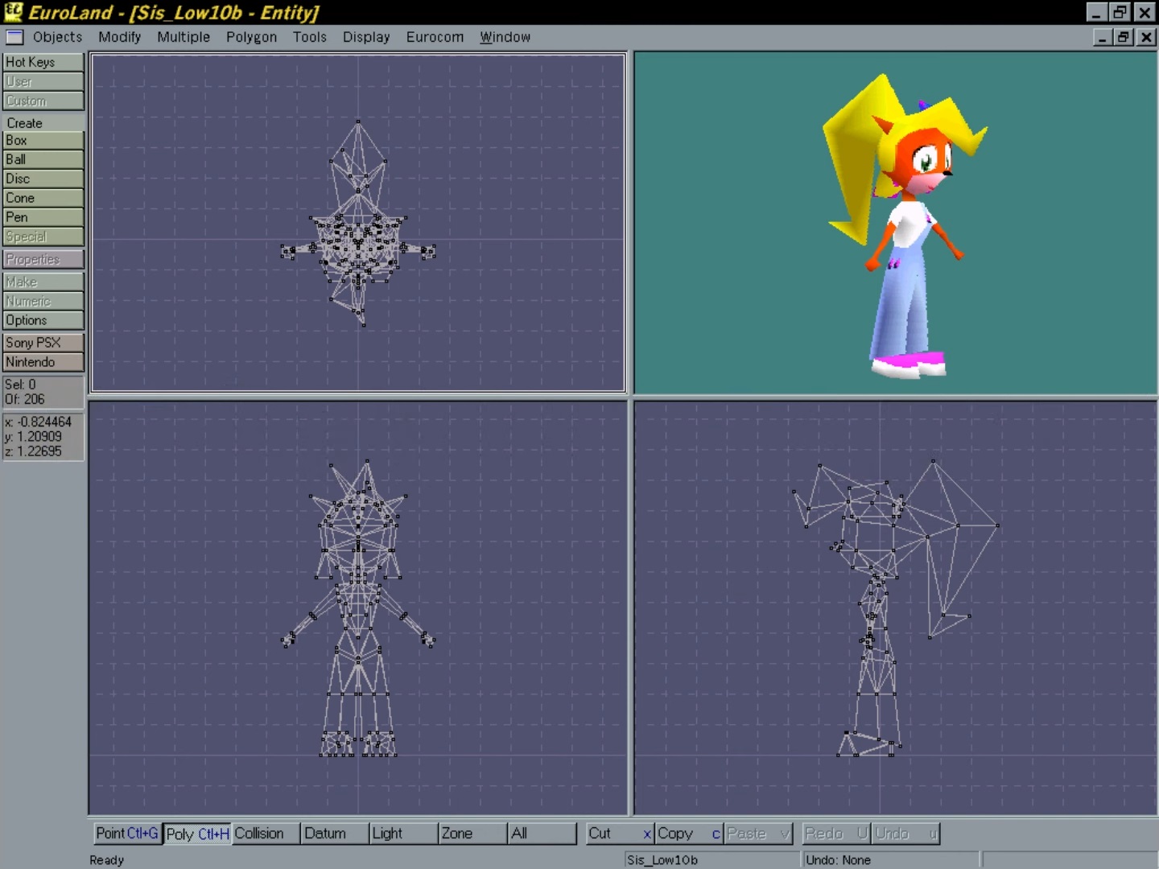Image resolution: width=1159 pixels, height=869 pixels.
Task: Click the Copy button
Action: [689, 834]
